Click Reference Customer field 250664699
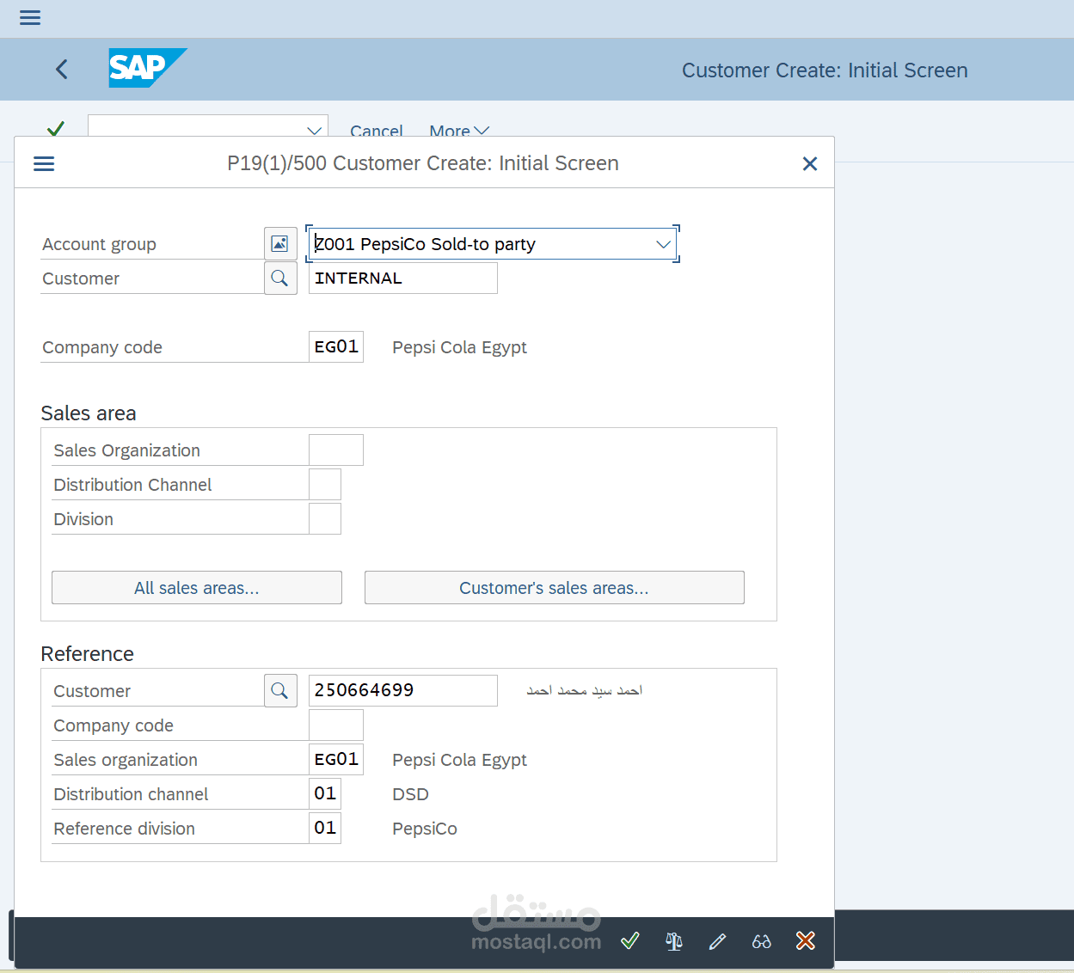This screenshot has height=973, width=1074. (403, 691)
